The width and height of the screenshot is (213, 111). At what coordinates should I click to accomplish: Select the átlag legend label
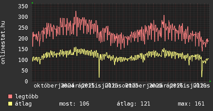tap(23, 104)
